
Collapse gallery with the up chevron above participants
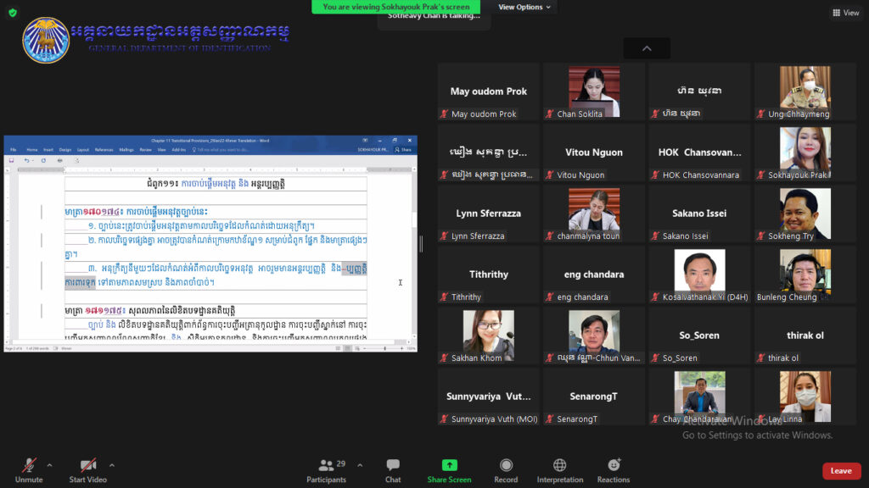(647, 48)
